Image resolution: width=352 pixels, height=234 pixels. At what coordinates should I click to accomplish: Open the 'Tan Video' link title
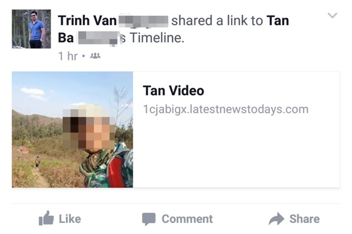pos(174,91)
